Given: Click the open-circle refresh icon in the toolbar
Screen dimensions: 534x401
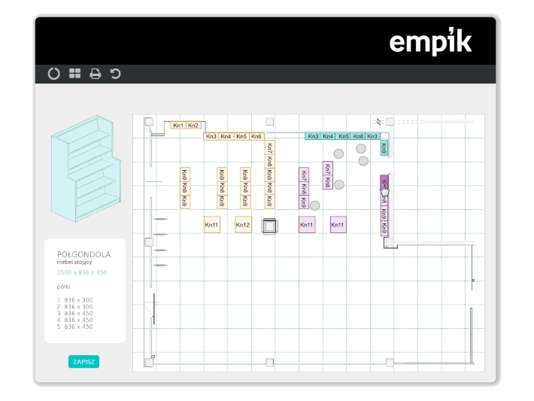Looking at the screenshot, I should (x=54, y=74).
